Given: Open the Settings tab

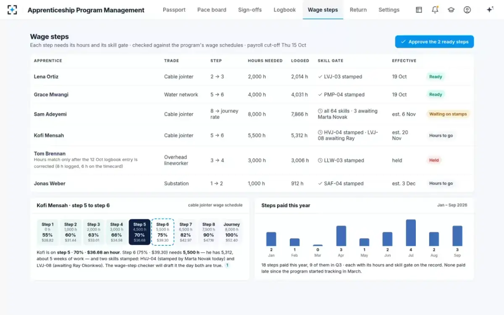Looking at the screenshot, I should pos(389,10).
